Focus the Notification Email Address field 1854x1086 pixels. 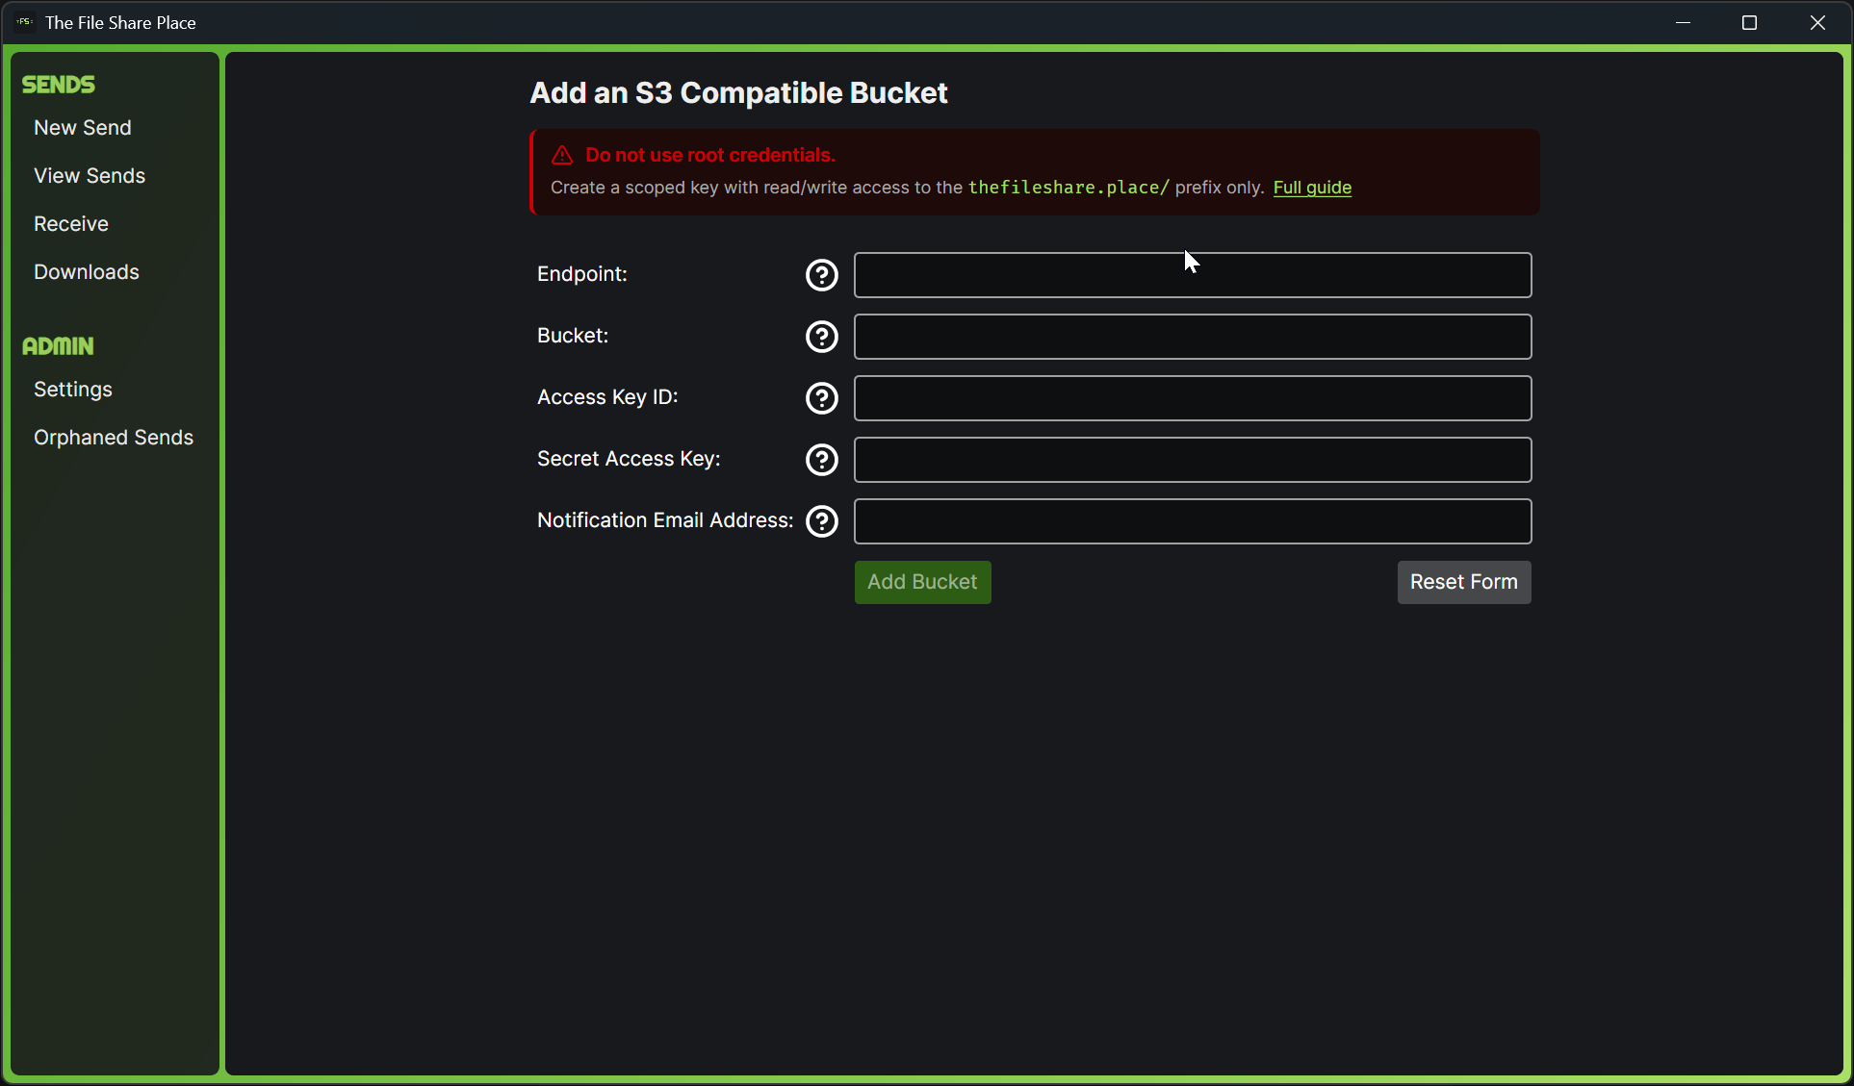pyautogui.click(x=1193, y=521)
